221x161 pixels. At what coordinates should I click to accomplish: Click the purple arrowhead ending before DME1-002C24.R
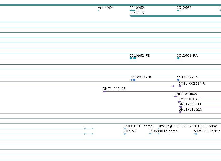click(x=173, y=86)
